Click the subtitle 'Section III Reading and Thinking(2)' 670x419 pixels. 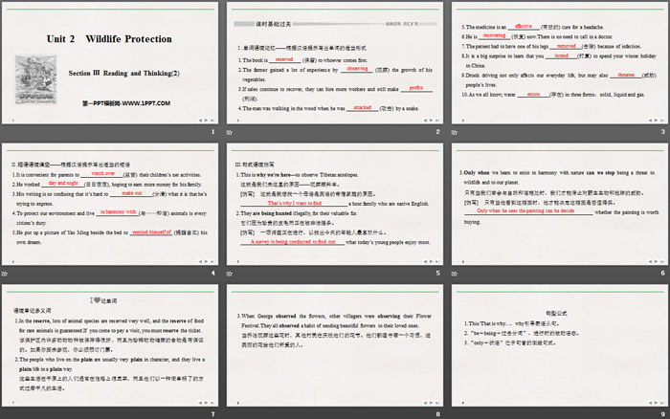click(123, 73)
